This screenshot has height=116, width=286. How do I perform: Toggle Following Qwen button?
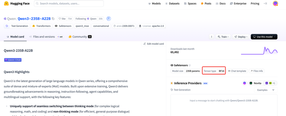[86, 19]
